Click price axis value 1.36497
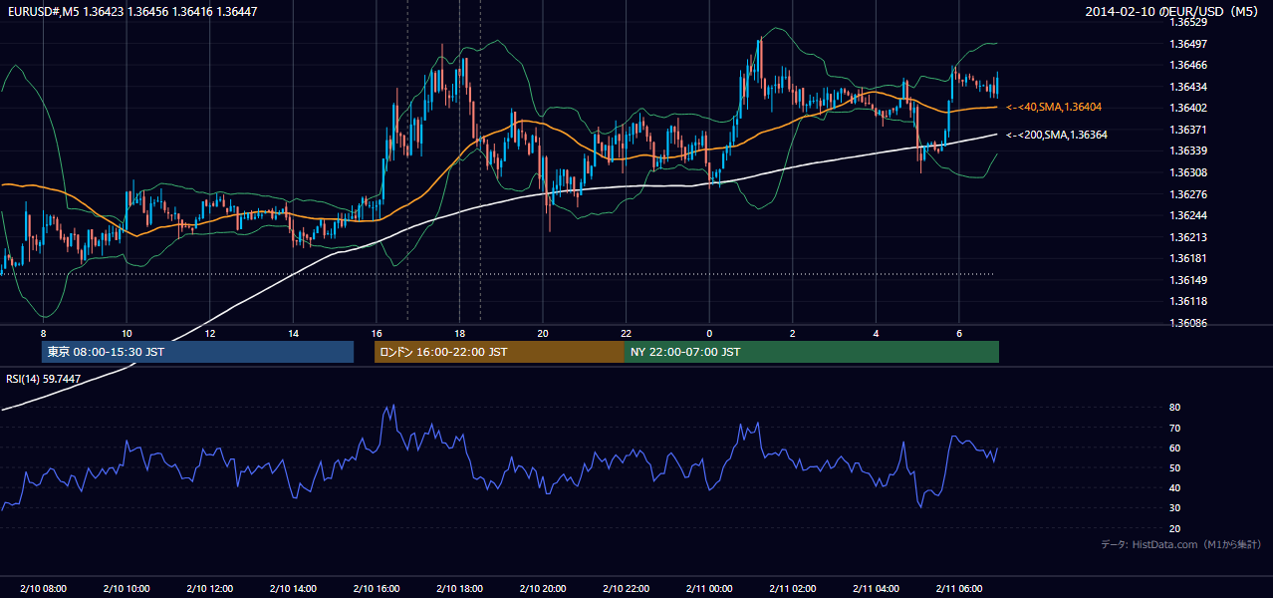The image size is (1273, 598). (x=1187, y=44)
